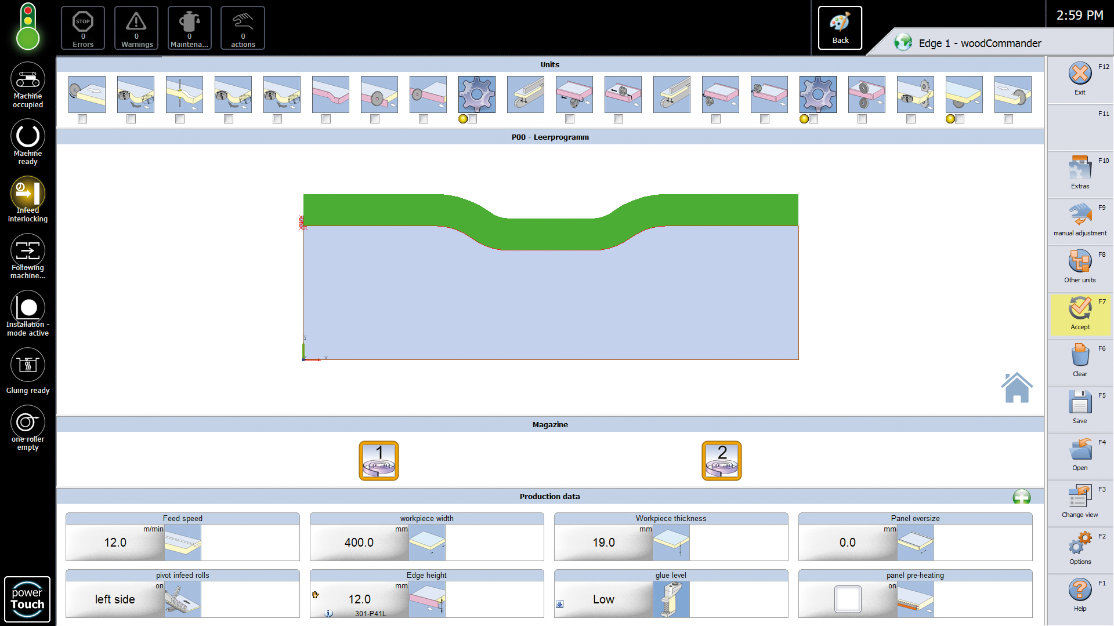This screenshot has height=626, width=1114.
Task: Enable checkbox under last unit thumbnail
Action: tap(1008, 119)
